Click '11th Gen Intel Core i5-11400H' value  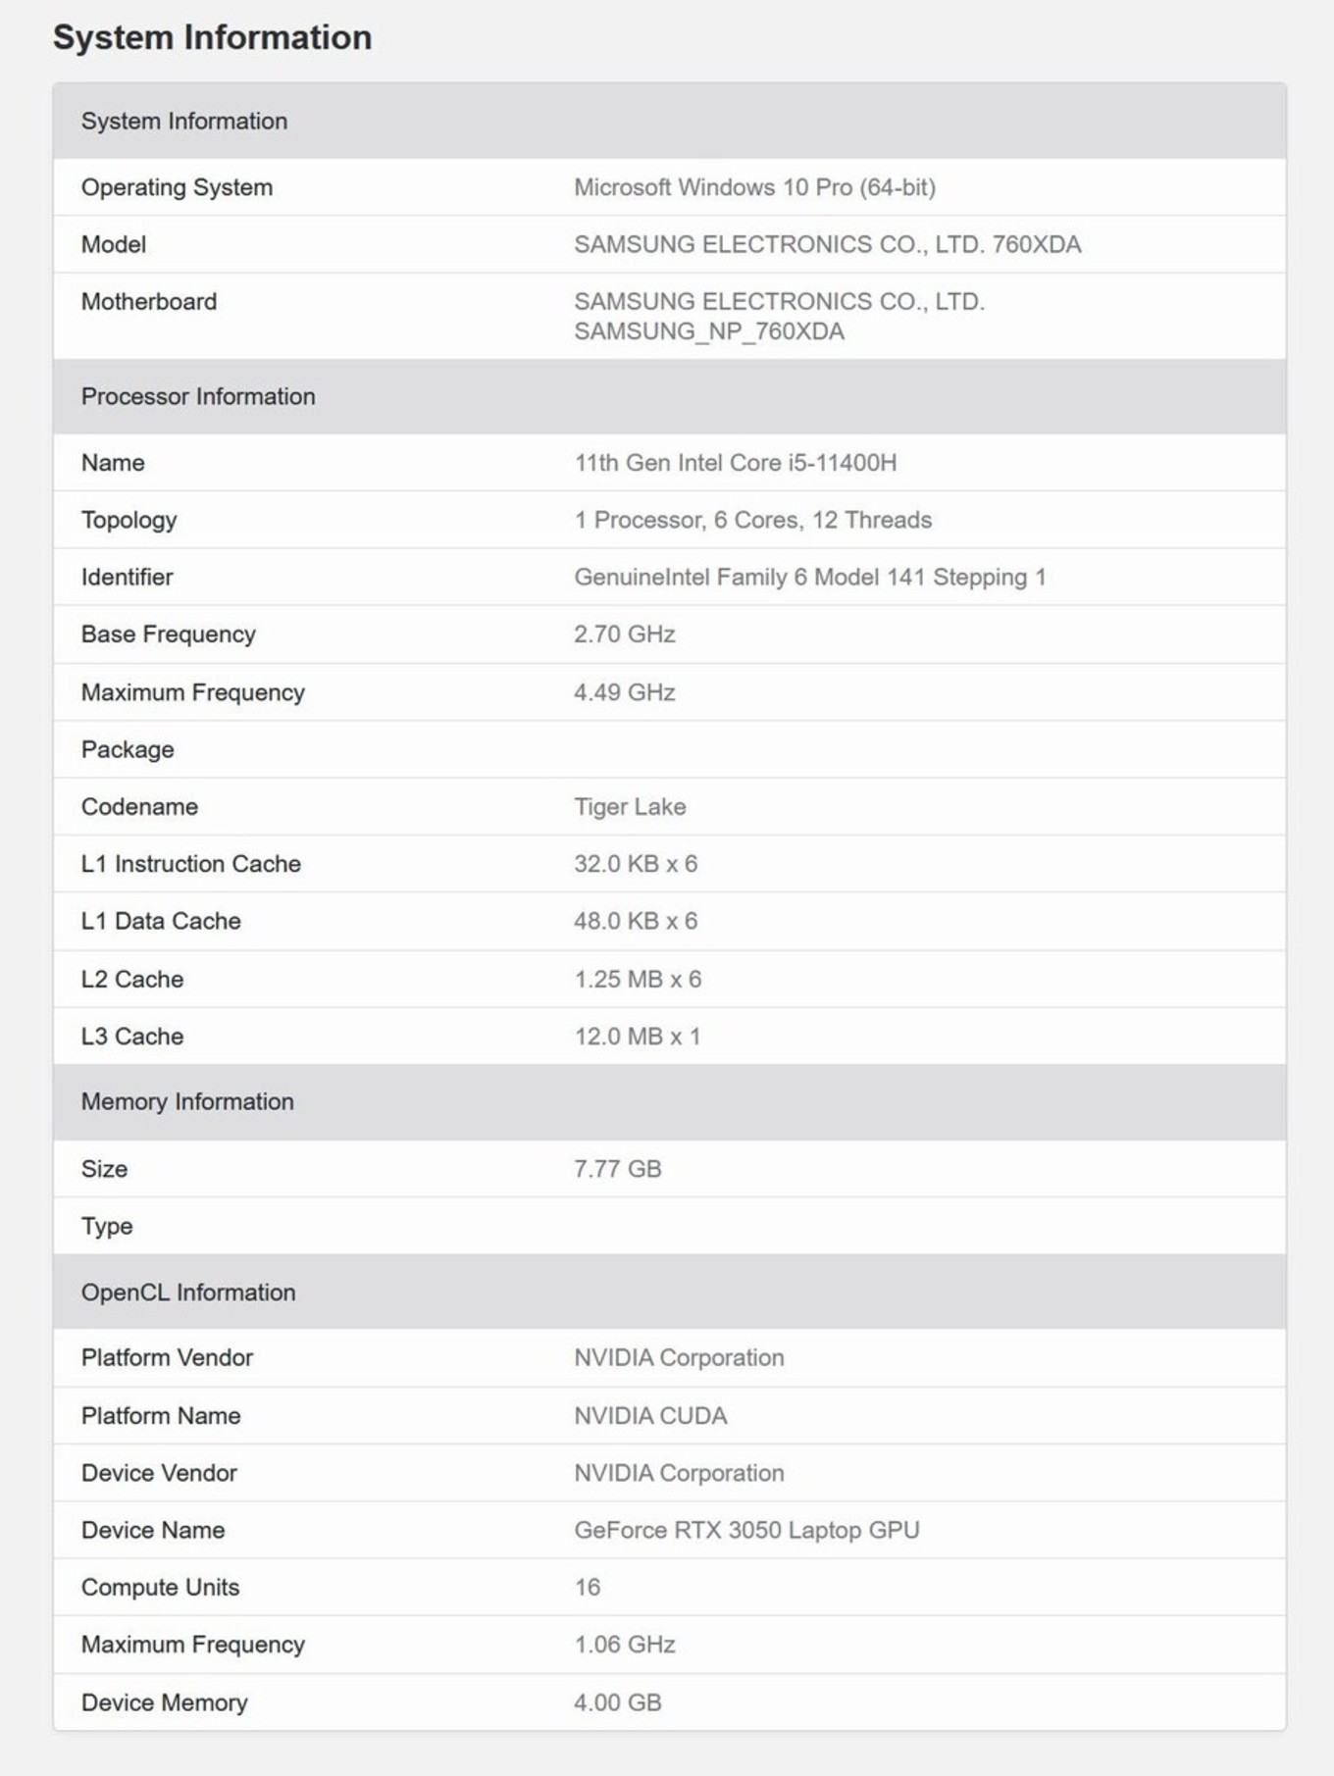(x=736, y=463)
